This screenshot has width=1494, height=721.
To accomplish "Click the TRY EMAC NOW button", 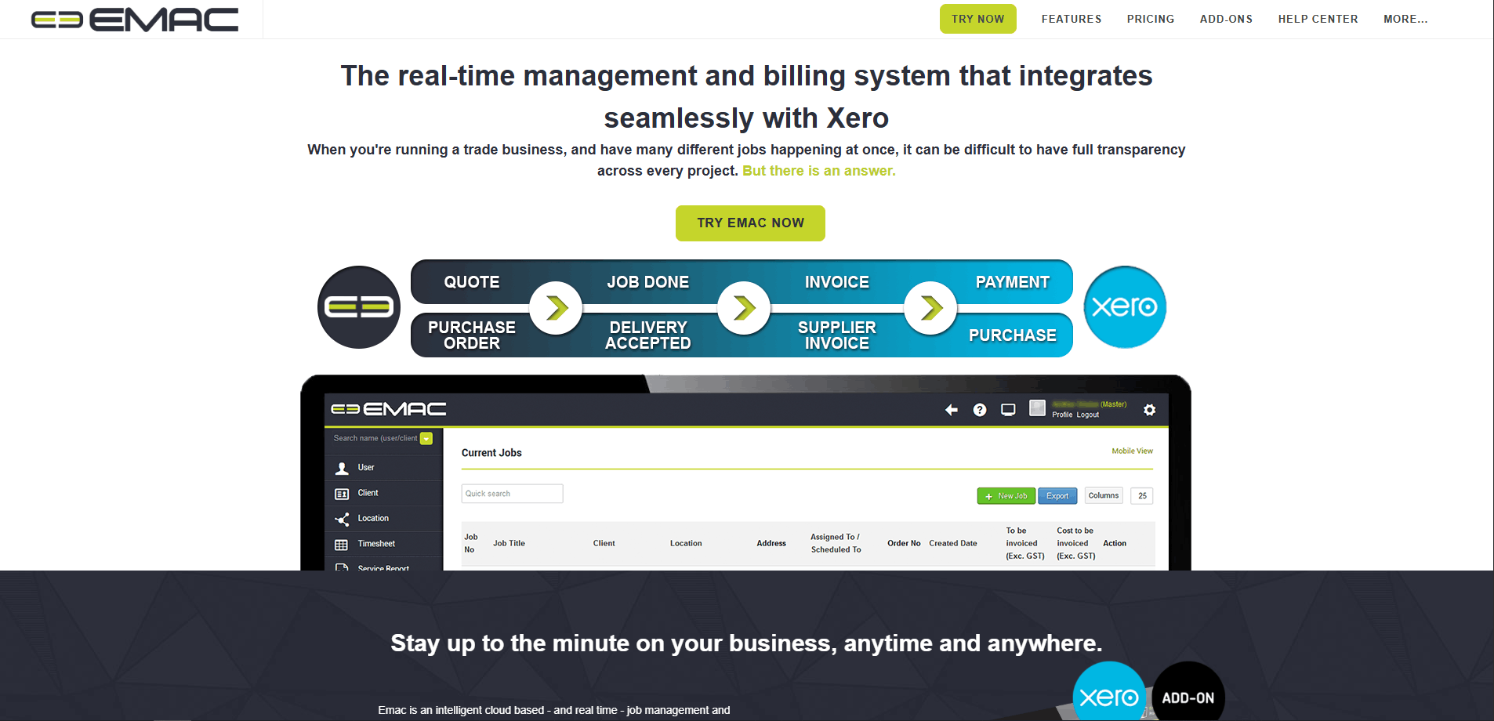I will [750, 223].
